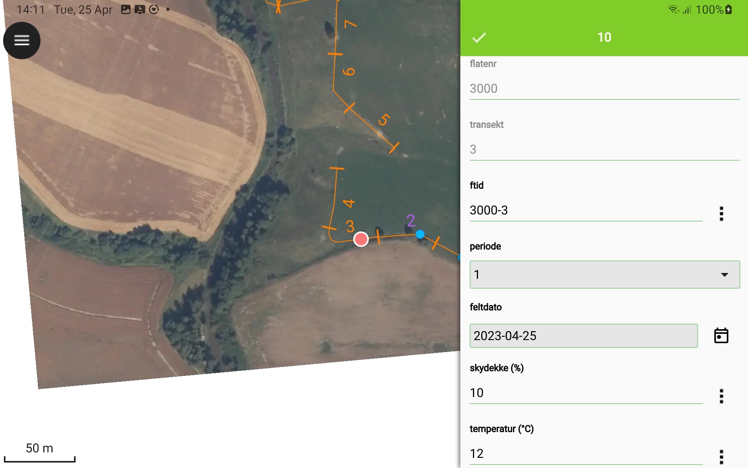Confirm the form with the checkmark icon
The height and width of the screenshot is (468, 748).
click(x=479, y=37)
